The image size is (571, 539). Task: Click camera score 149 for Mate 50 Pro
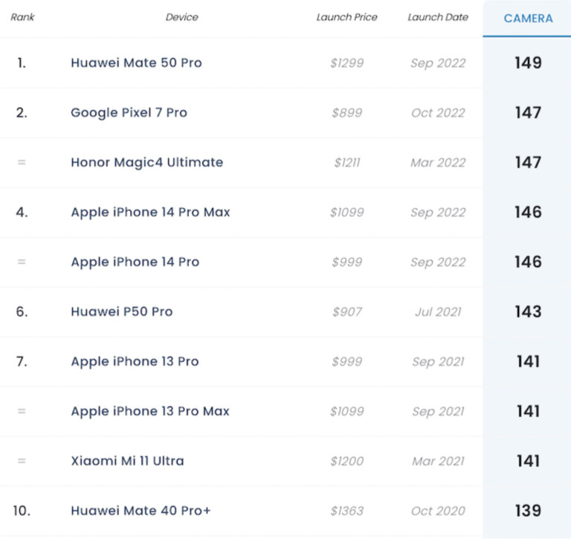[528, 63]
